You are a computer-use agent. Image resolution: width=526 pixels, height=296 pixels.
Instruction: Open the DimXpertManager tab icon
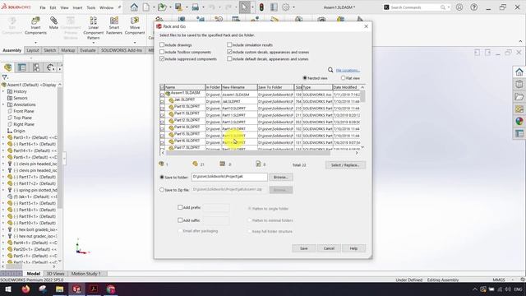coord(50,67)
